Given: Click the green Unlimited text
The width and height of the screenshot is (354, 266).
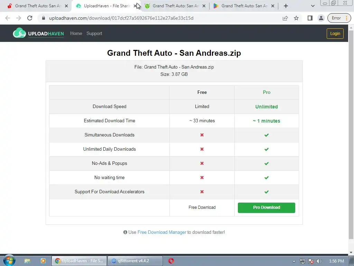Looking at the screenshot, I should click(x=267, y=107).
